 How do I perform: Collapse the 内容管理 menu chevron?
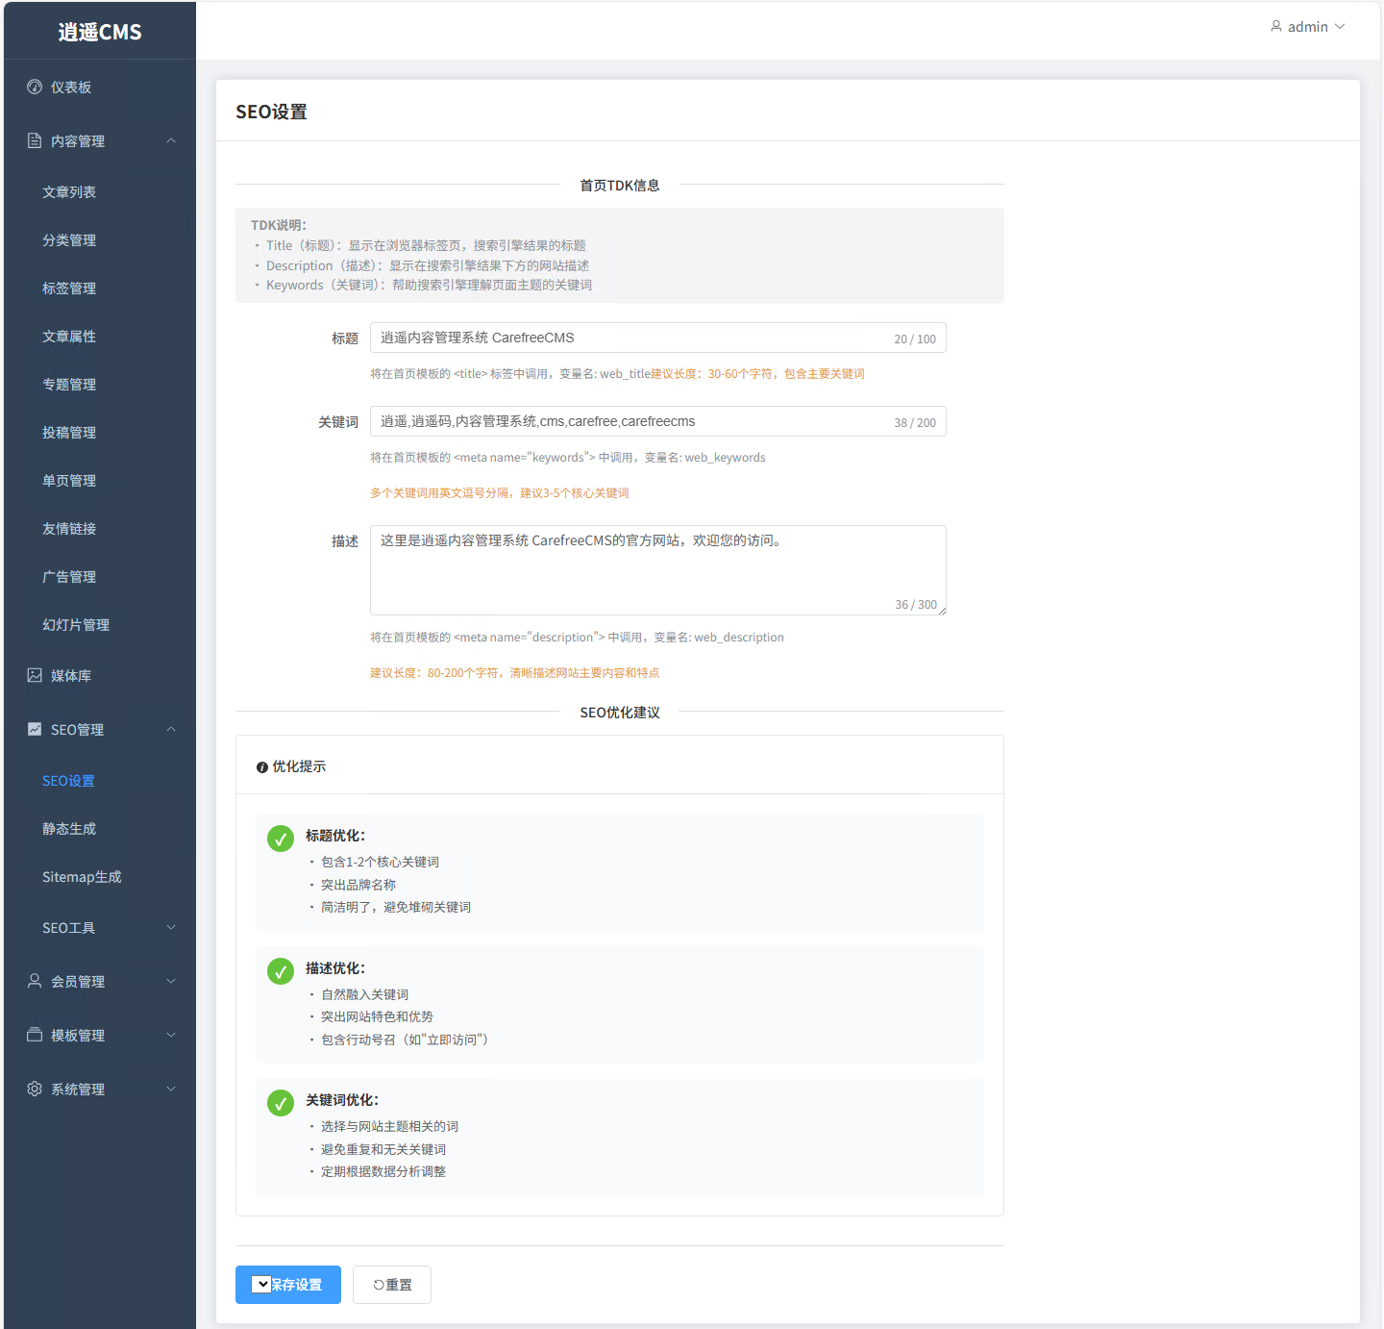click(x=171, y=140)
